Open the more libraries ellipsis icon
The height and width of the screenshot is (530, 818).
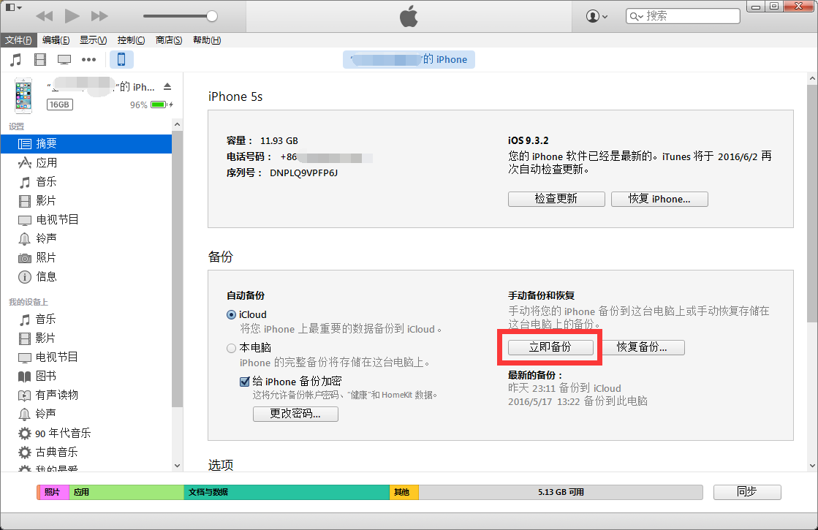(x=88, y=59)
